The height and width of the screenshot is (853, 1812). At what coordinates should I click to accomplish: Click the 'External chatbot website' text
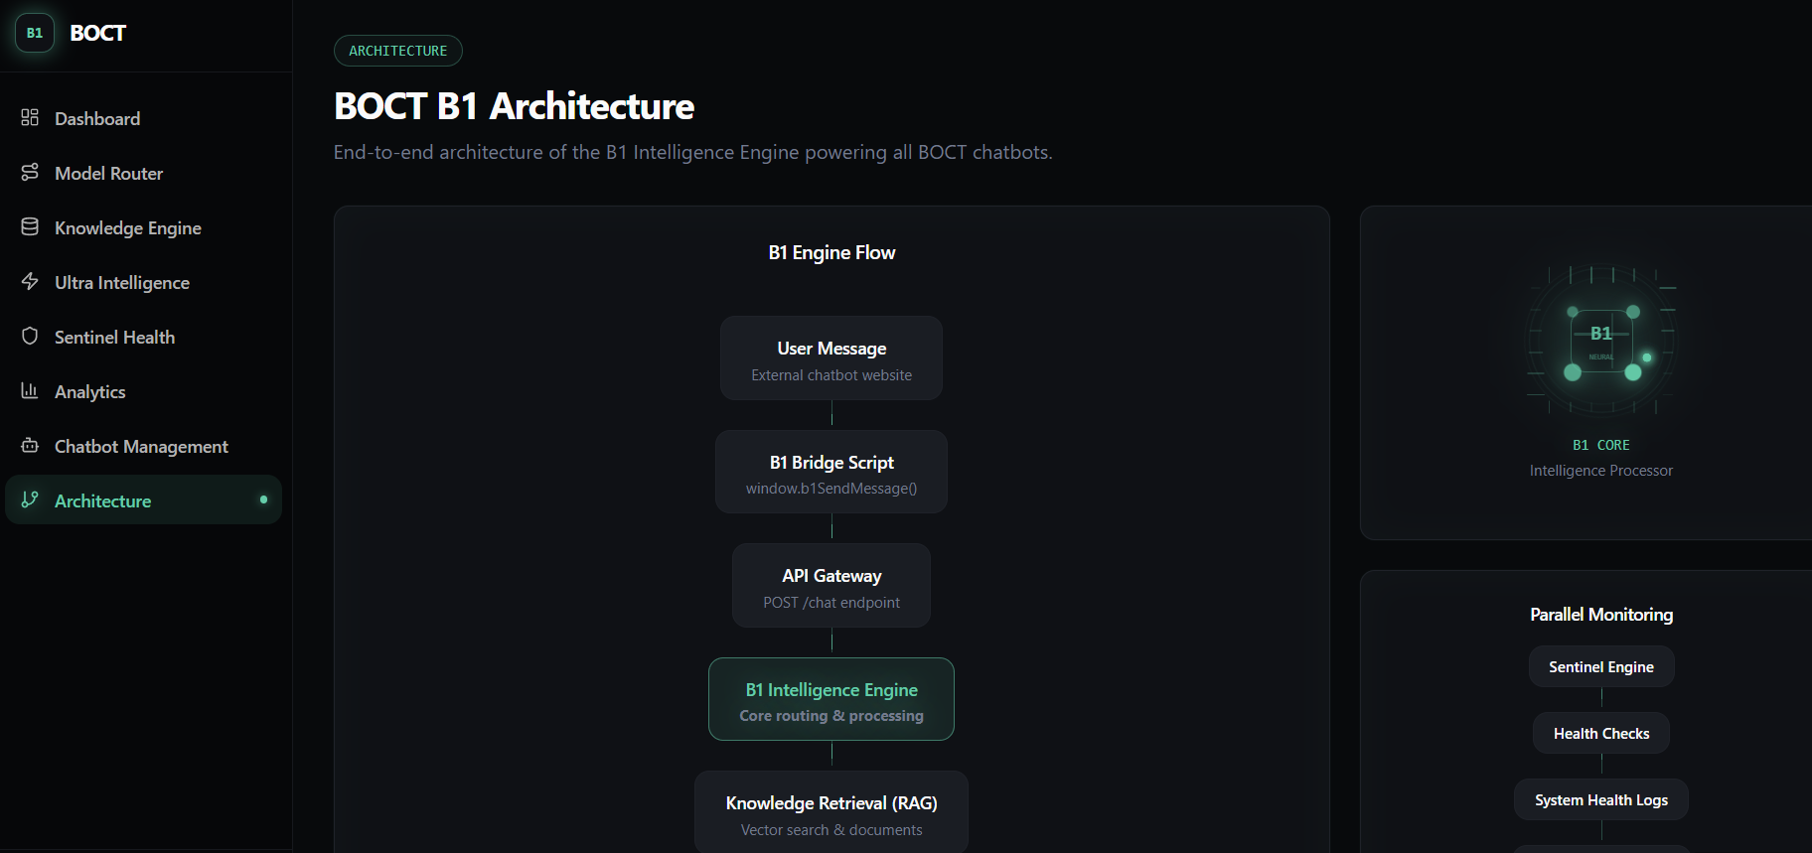pos(831,375)
